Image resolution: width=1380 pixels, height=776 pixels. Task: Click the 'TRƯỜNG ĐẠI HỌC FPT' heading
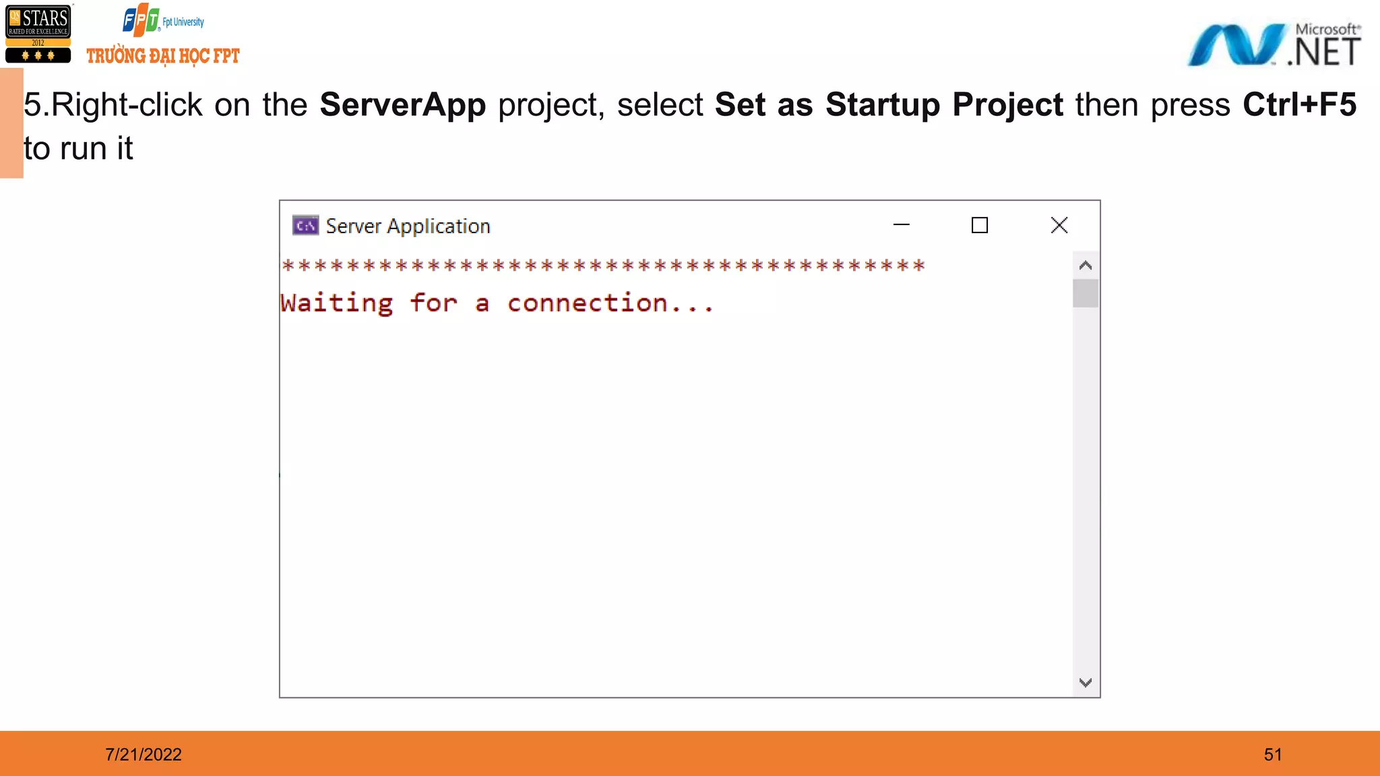[x=163, y=56]
